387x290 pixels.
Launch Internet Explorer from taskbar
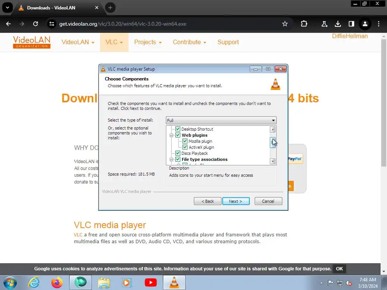tap(34, 282)
